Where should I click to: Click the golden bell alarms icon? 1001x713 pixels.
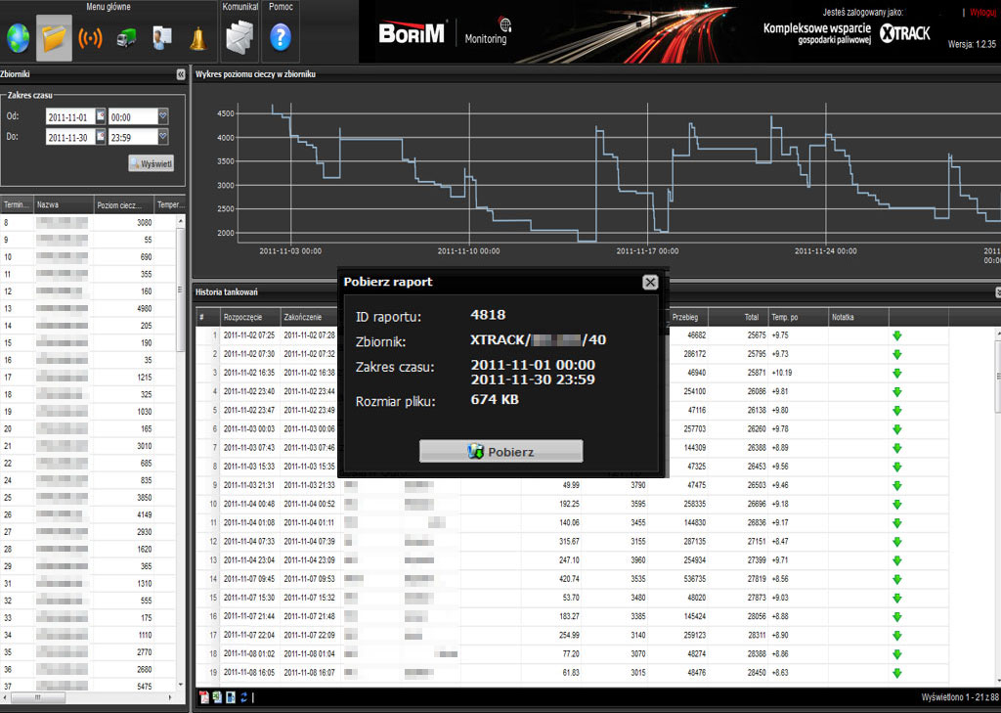198,38
